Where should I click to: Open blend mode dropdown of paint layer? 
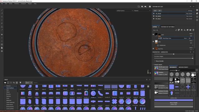click(x=192, y=34)
